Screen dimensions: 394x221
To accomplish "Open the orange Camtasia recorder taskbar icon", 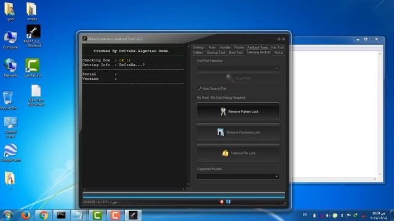I will point(115,215).
